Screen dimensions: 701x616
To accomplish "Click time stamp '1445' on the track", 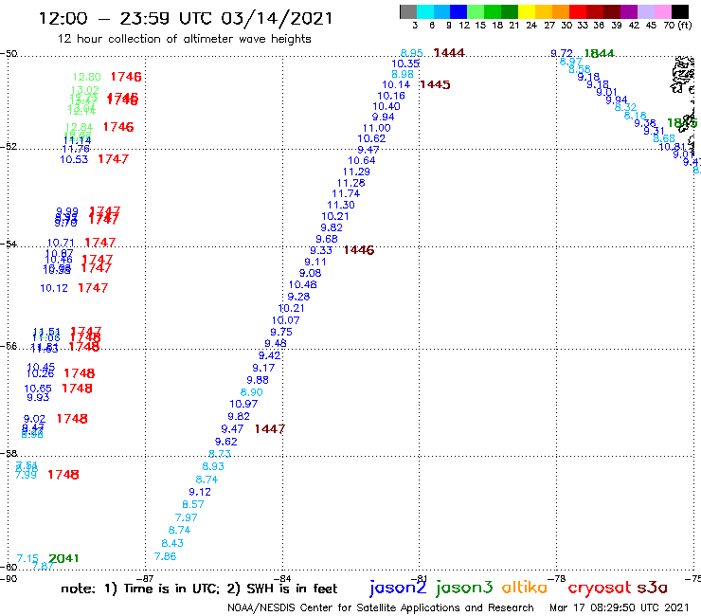I will [435, 84].
